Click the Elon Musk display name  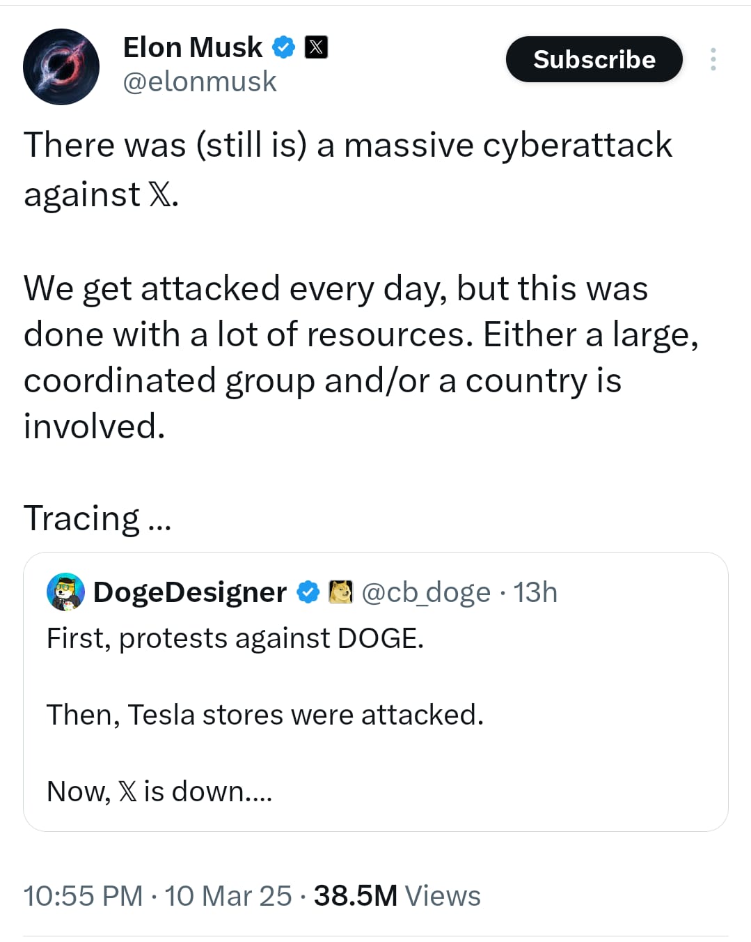tap(192, 47)
